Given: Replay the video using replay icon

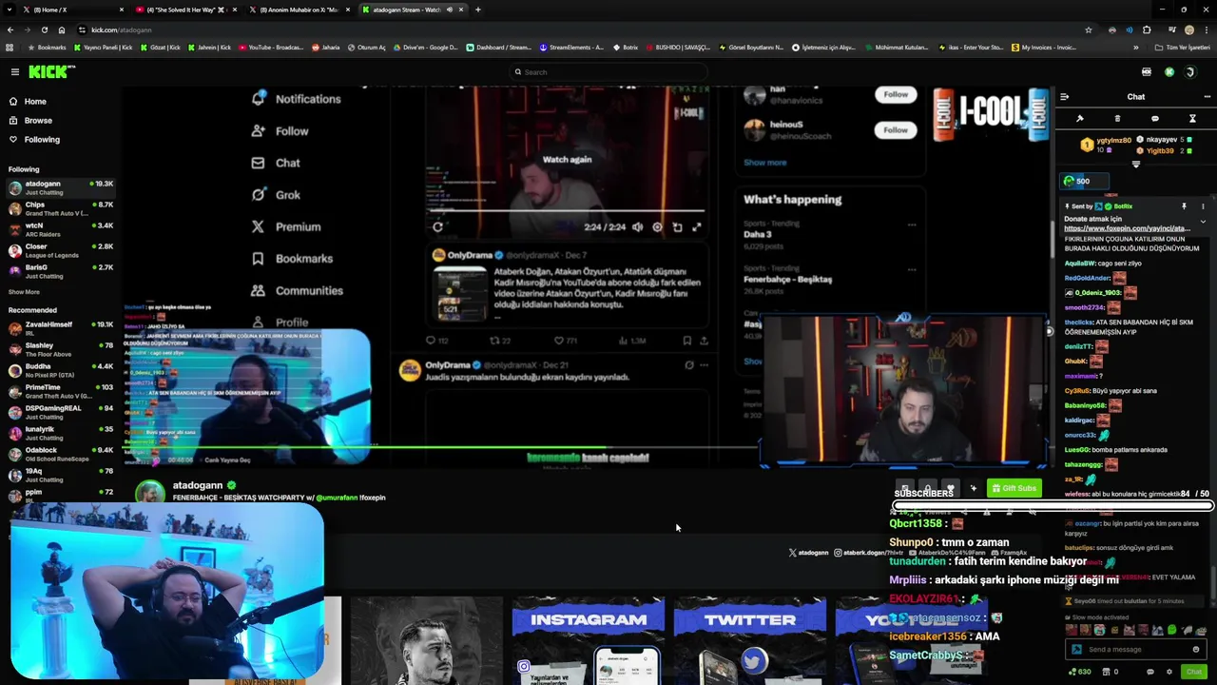Looking at the screenshot, I should coord(437,226).
